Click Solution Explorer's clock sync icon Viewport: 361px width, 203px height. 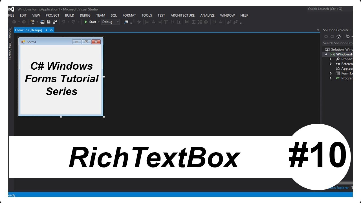348,37
